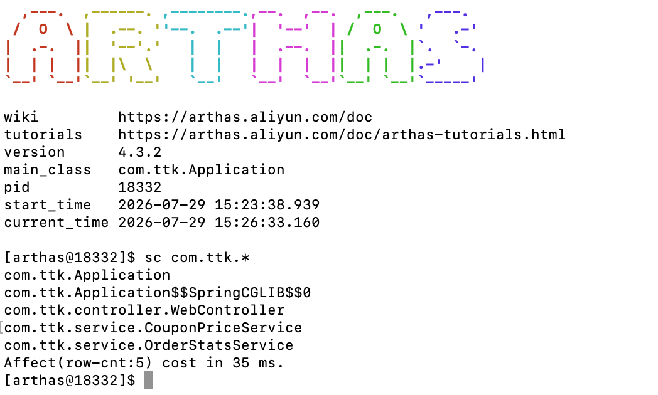The height and width of the screenshot is (395, 658).
Task: Select the main_class value com.ttk.Application
Action: click(x=202, y=170)
